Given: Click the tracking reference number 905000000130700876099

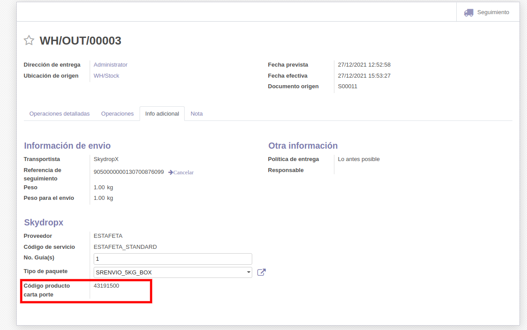Looking at the screenshot, I should pos(129,172).
